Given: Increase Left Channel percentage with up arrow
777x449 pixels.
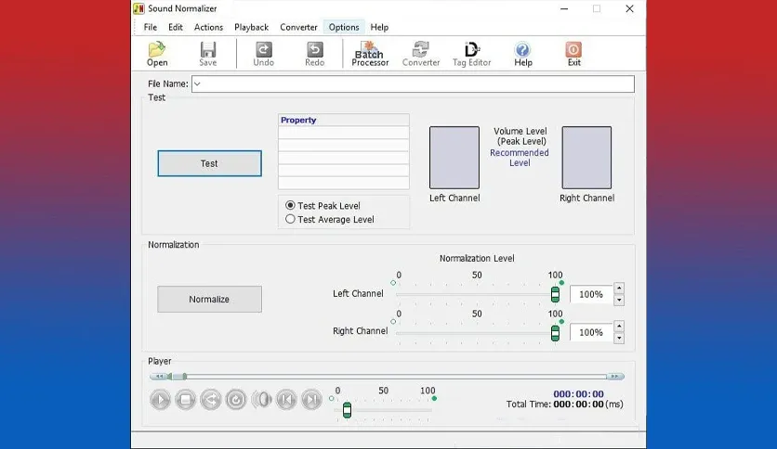Looking at the screenshot, I should coord(619,288).
